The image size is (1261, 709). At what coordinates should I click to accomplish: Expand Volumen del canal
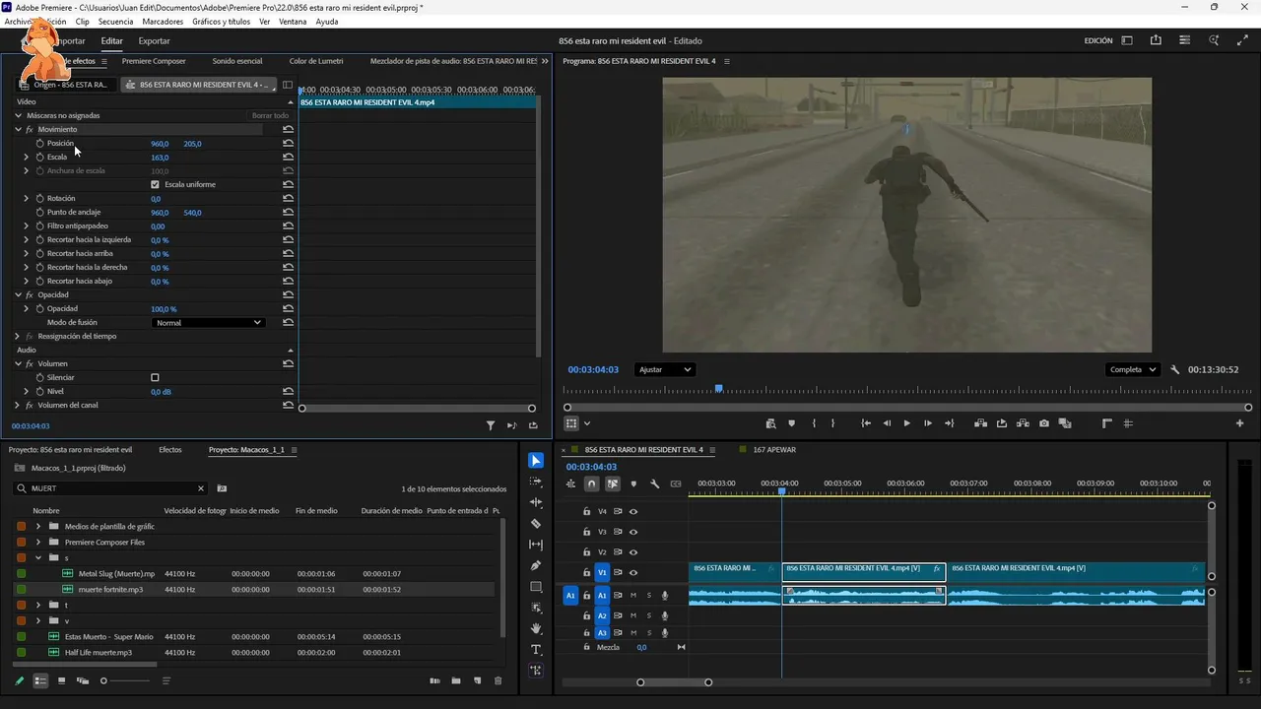[x=18, y=406]
